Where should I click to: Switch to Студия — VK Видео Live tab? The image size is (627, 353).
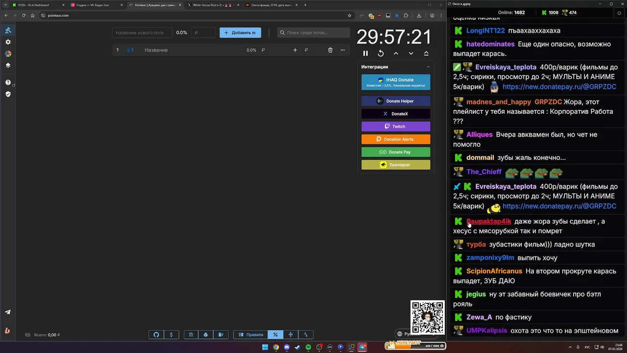(96, 5)
